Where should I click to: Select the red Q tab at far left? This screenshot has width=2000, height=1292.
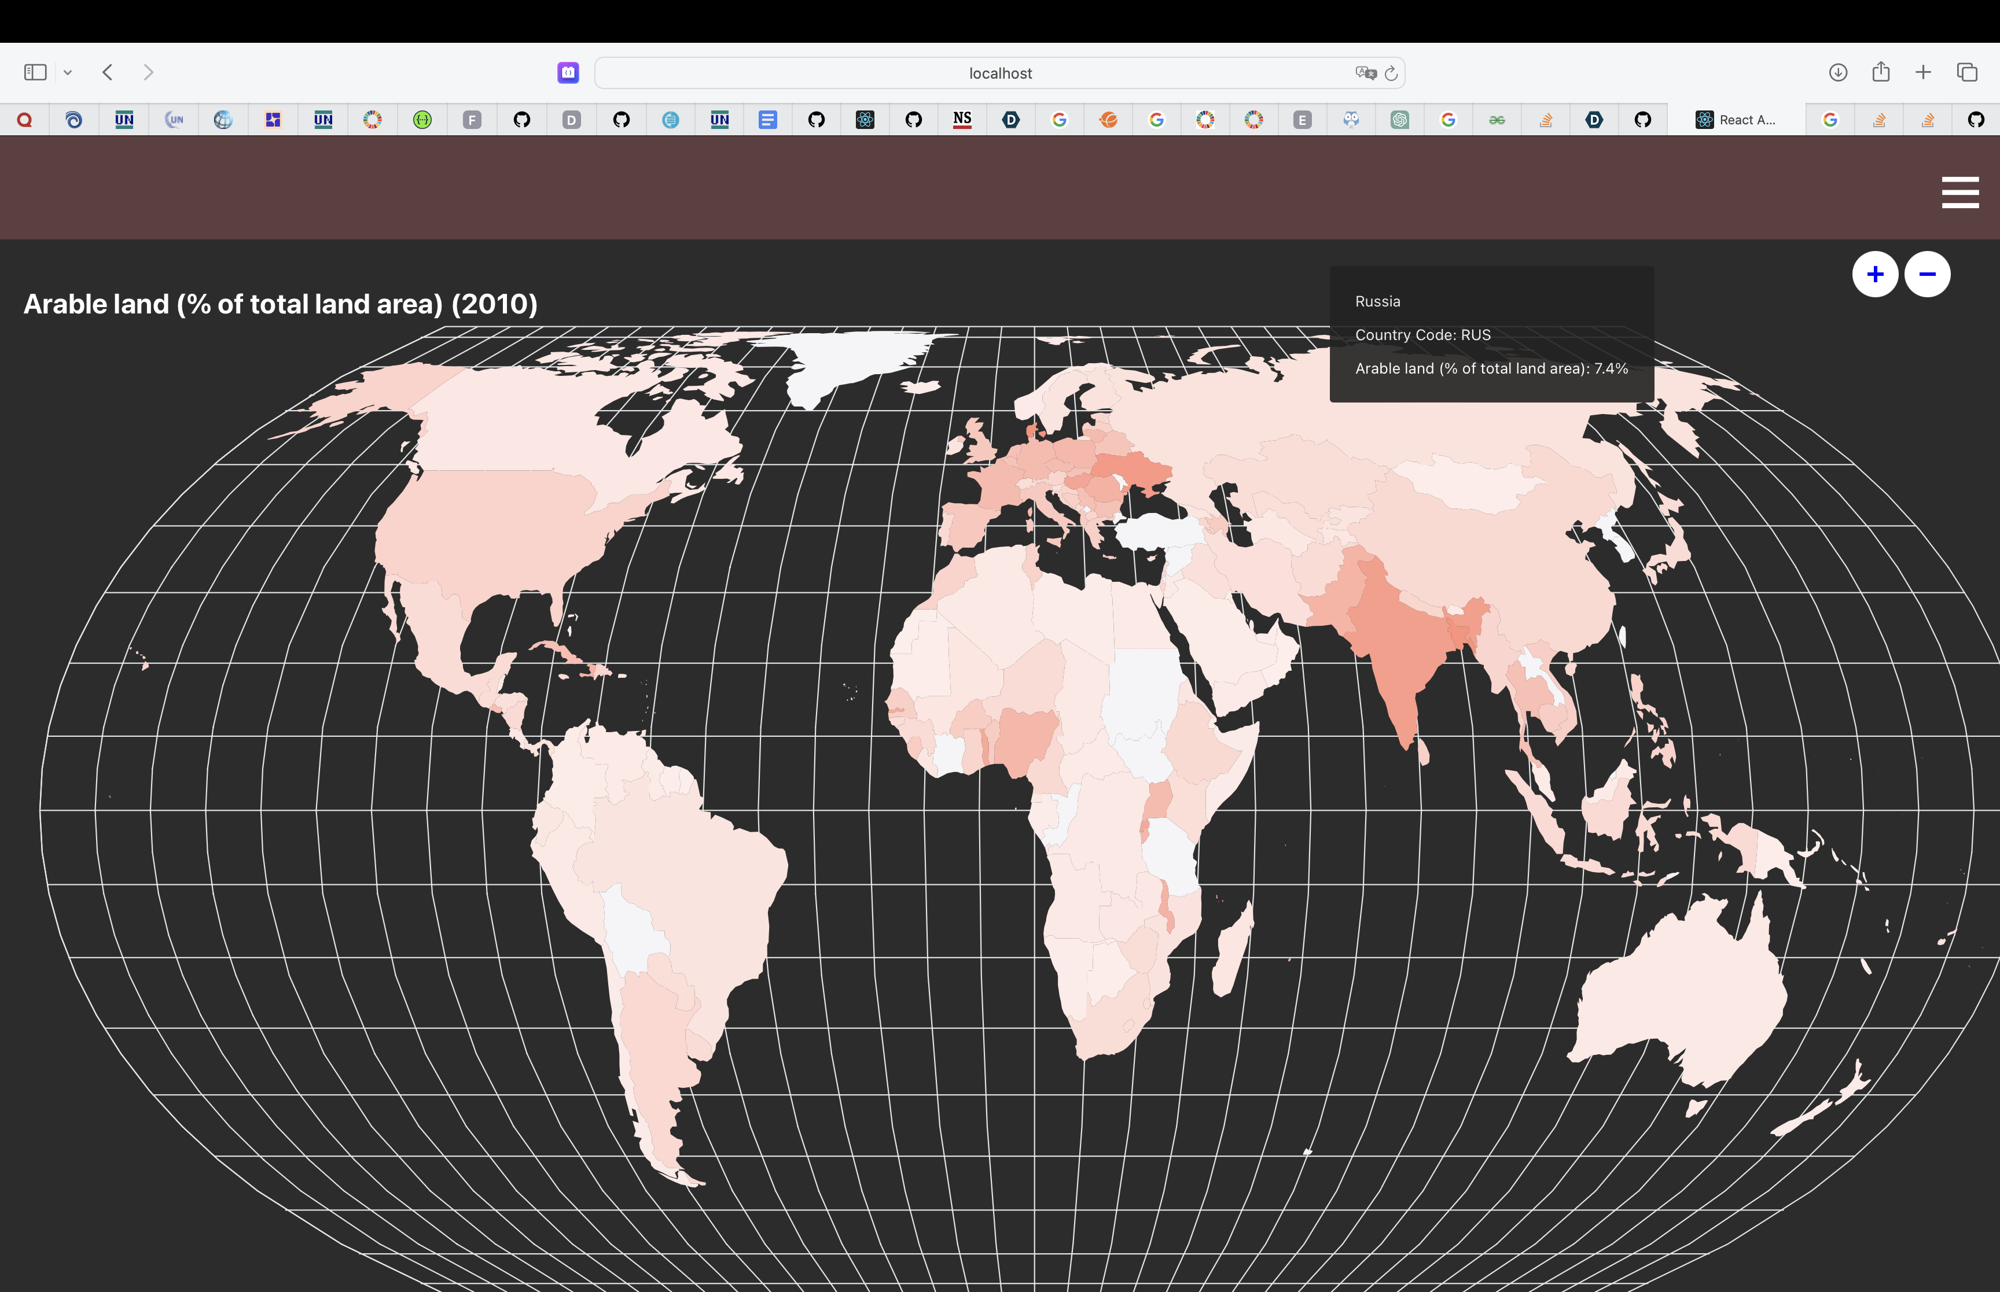[x=24, y=120]
